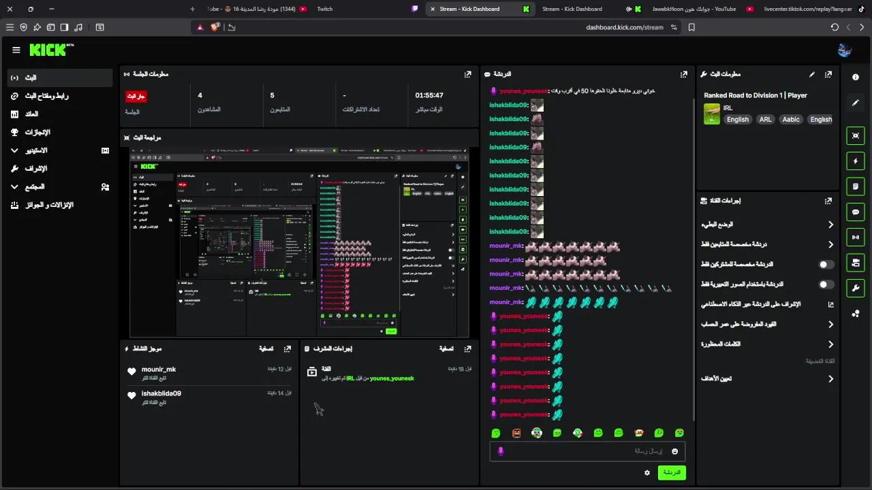Expand banned words setting
Viewport: 872px width, 490px height.
click(767, 344)
